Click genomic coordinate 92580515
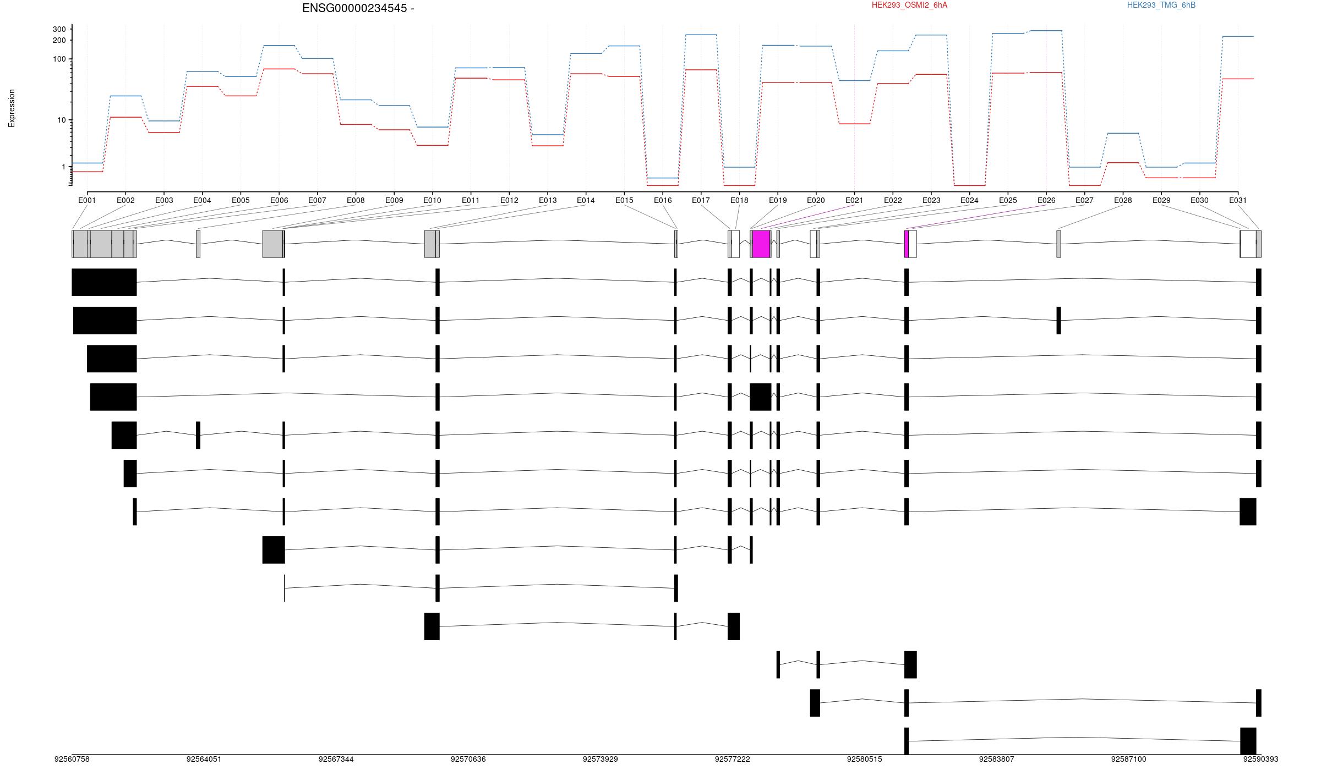 click(x=864, y=759)
